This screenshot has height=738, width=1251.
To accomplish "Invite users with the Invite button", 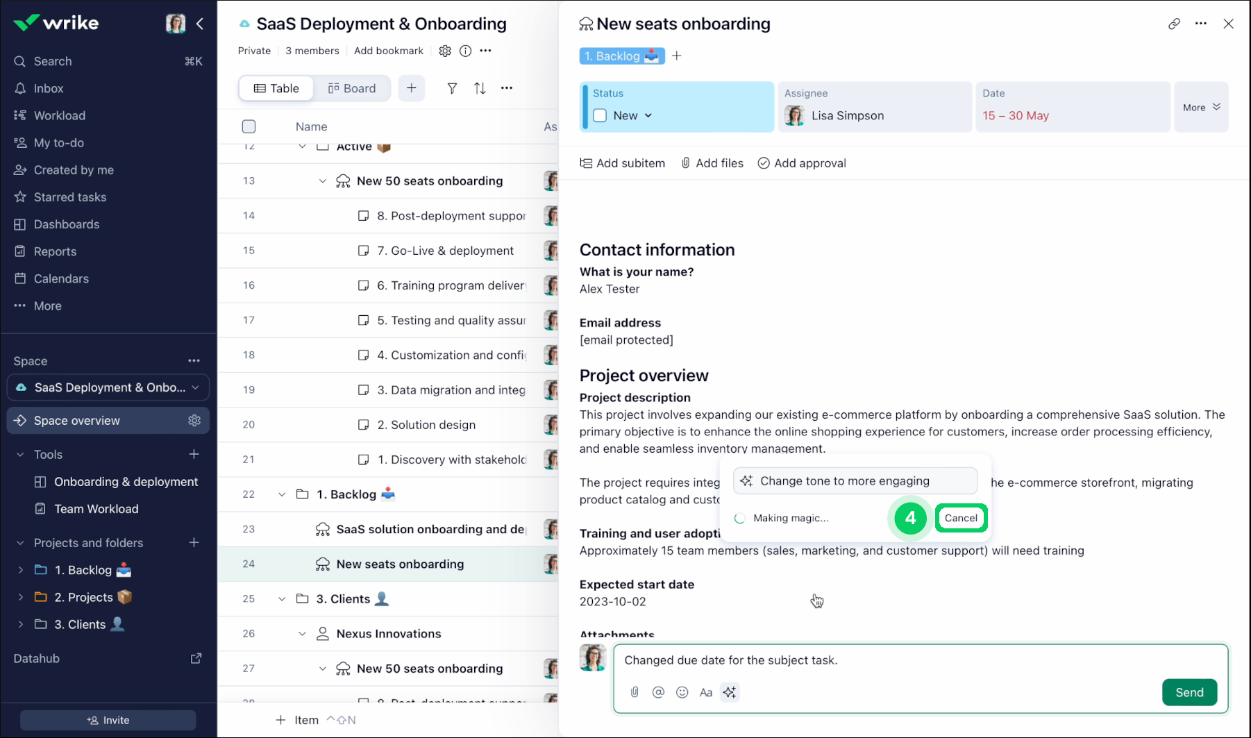I will (108, 720).
